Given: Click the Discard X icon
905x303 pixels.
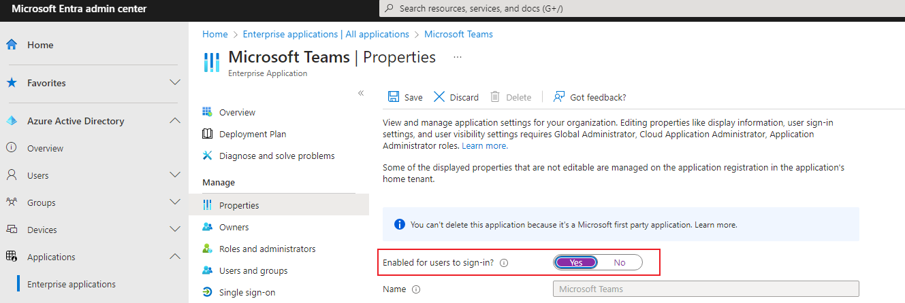Looking at the screenshot, I should 439,97.
